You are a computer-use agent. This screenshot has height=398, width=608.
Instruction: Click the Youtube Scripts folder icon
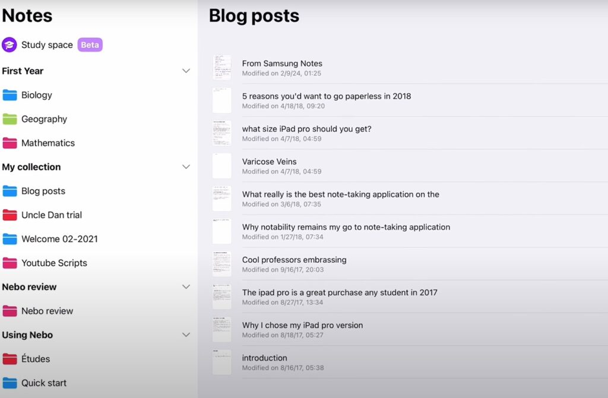pos(11,263)
